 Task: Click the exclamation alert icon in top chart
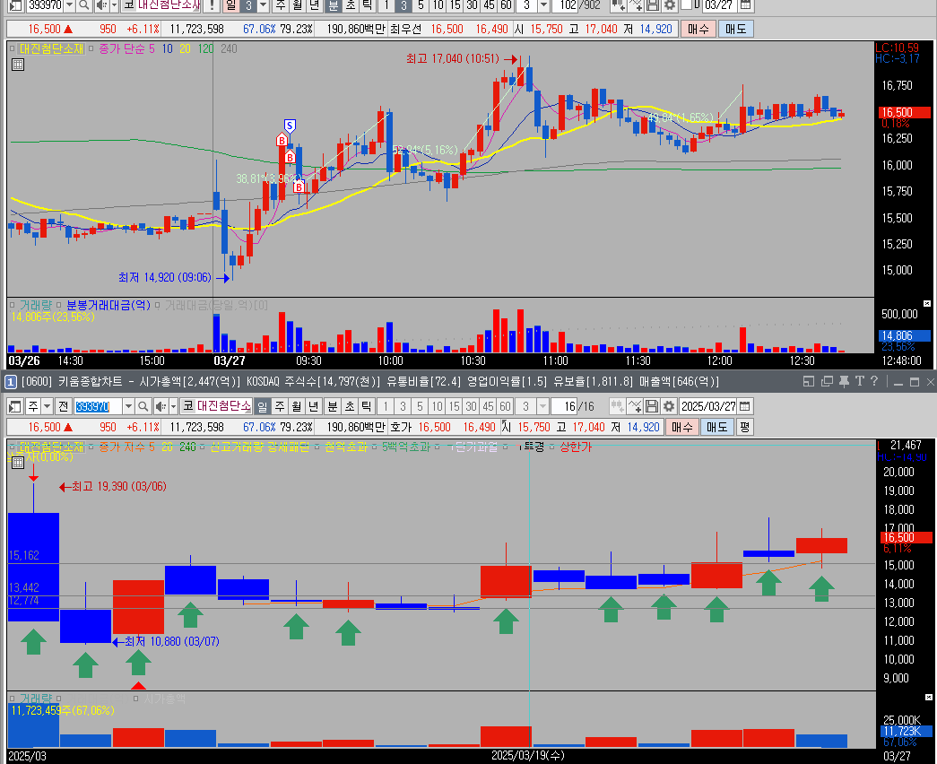pyautogui.click(x=212, y=5)
